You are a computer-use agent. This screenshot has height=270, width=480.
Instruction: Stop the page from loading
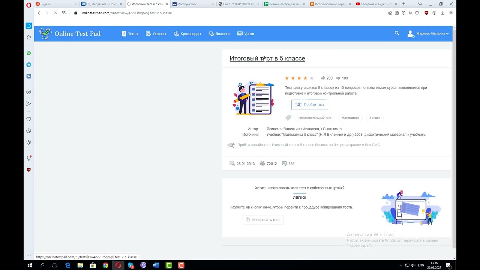[55, 13]
